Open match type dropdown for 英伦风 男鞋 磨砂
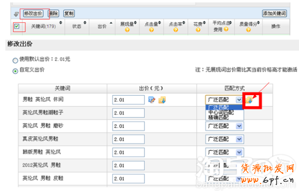 (x=225, y=126)
